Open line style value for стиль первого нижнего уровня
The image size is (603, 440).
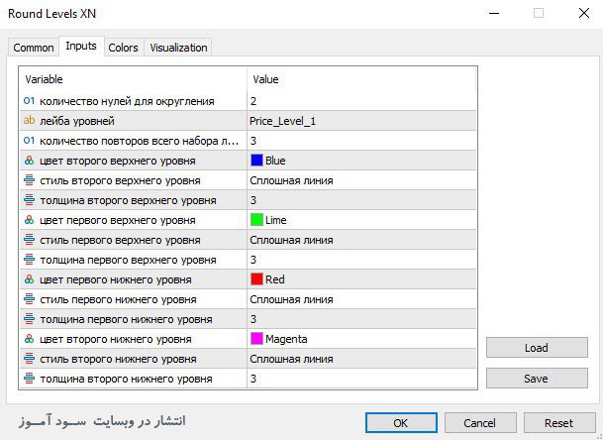(361, 299)
